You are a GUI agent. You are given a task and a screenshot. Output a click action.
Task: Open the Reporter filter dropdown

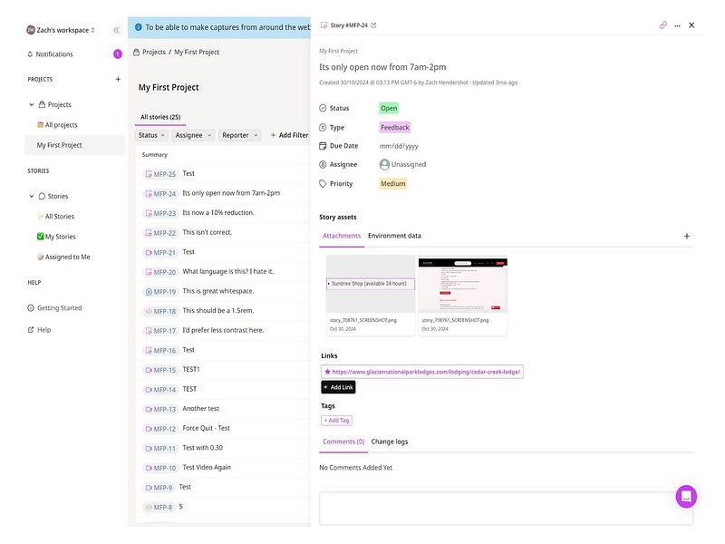240,135
